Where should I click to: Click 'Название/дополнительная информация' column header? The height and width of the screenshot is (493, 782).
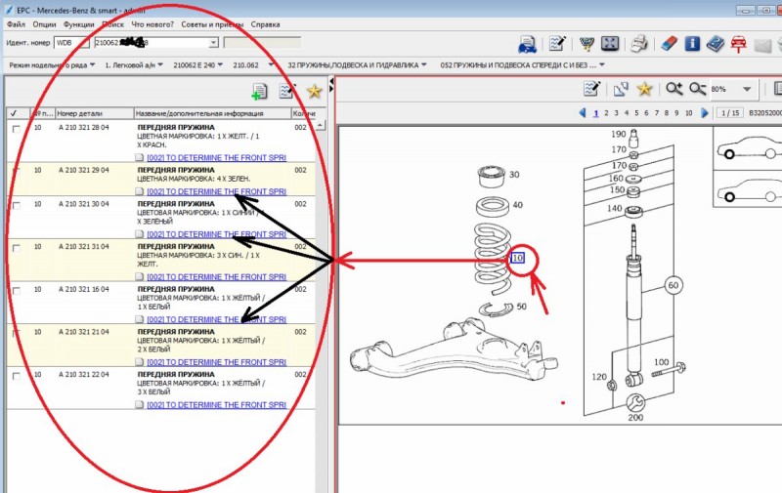212,113
